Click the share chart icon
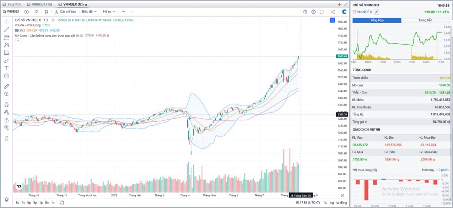This screenshot has width=453, height=208. coord(333,12)
